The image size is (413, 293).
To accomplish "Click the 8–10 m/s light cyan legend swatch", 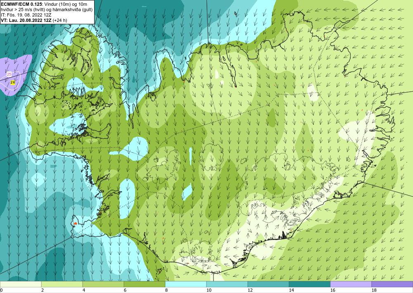I will [x=186, y=284].
